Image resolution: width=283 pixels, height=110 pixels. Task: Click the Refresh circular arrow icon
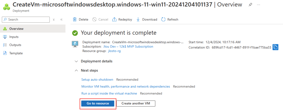click(163, 20)
